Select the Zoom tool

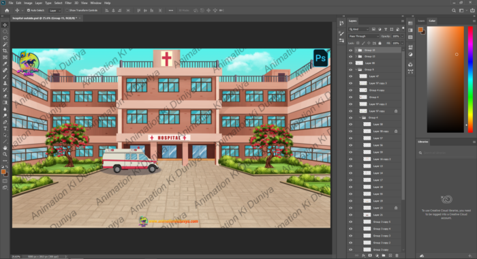click(x=5, y=154)
